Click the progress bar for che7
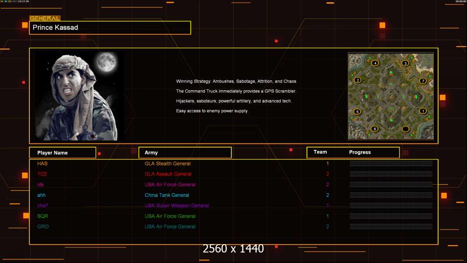This screenshot has height=263, width=467. [x=391, y=206]
